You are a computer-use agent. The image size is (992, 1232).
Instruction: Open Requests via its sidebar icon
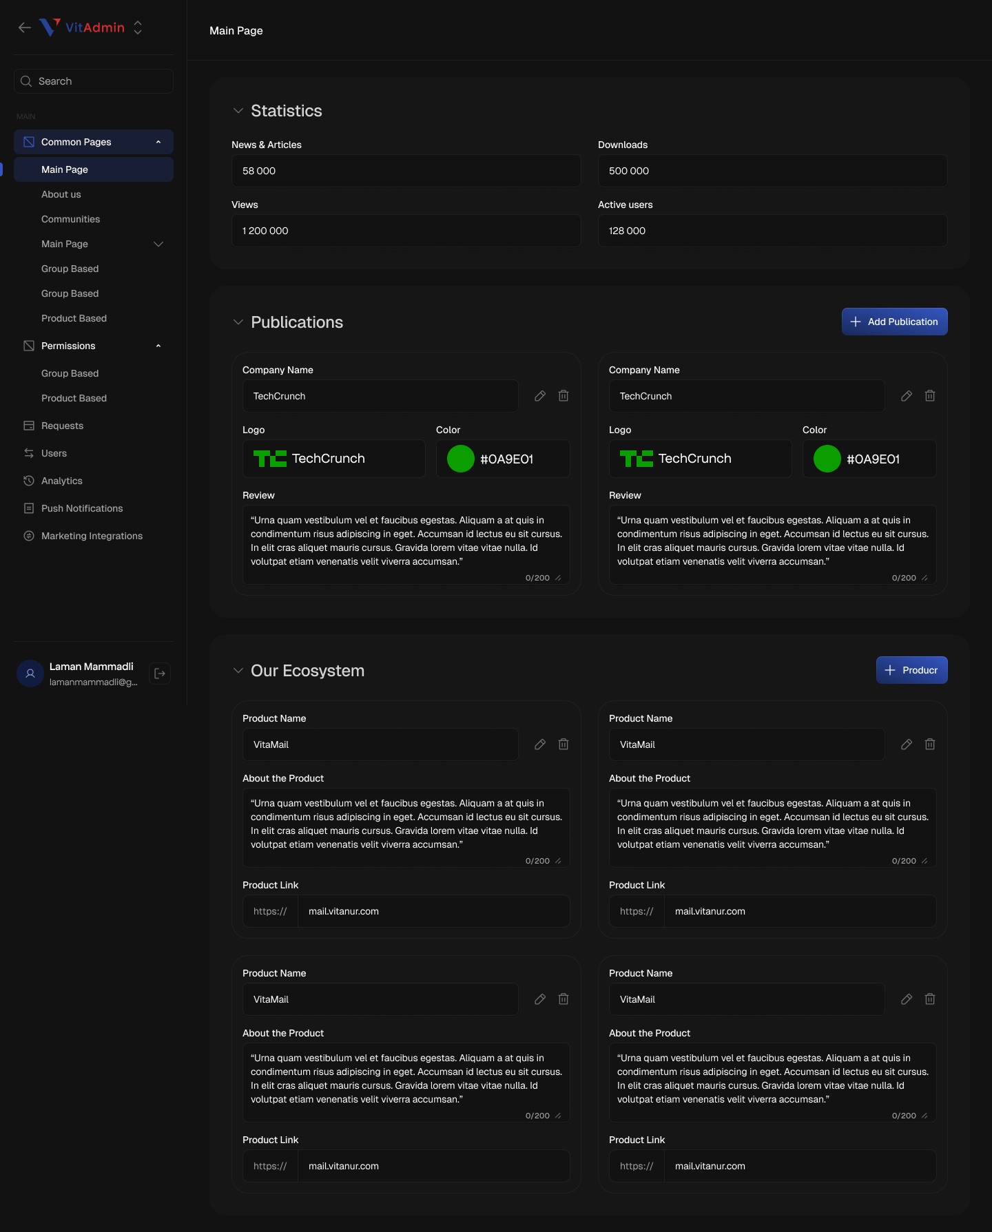pos(29,426)
